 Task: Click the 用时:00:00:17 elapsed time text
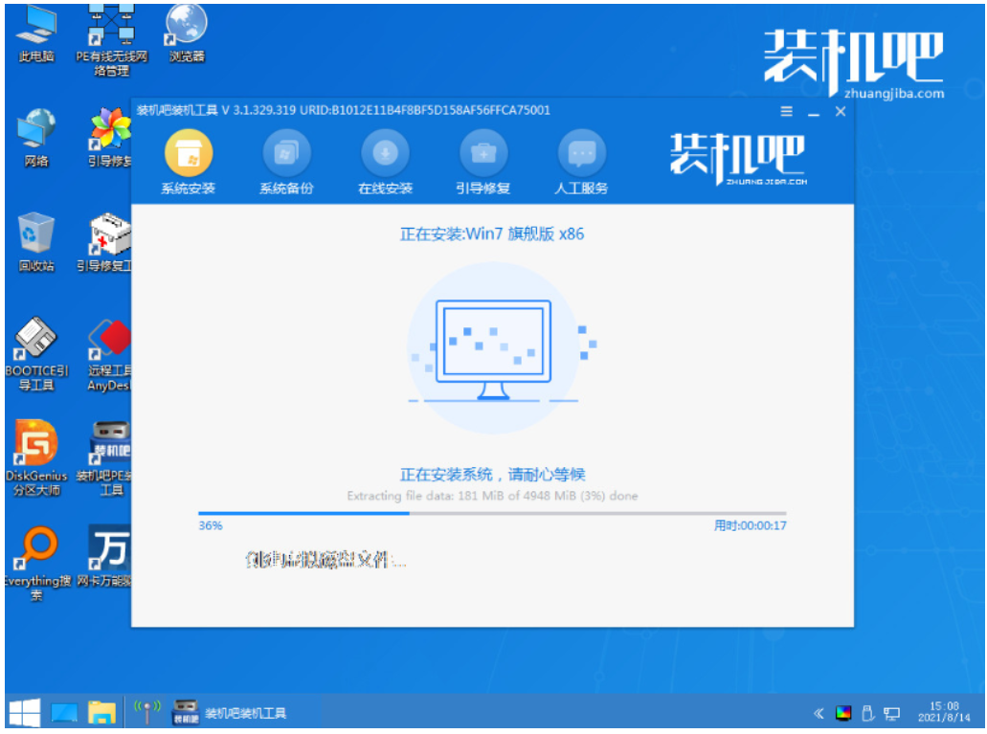coord(750,525)
